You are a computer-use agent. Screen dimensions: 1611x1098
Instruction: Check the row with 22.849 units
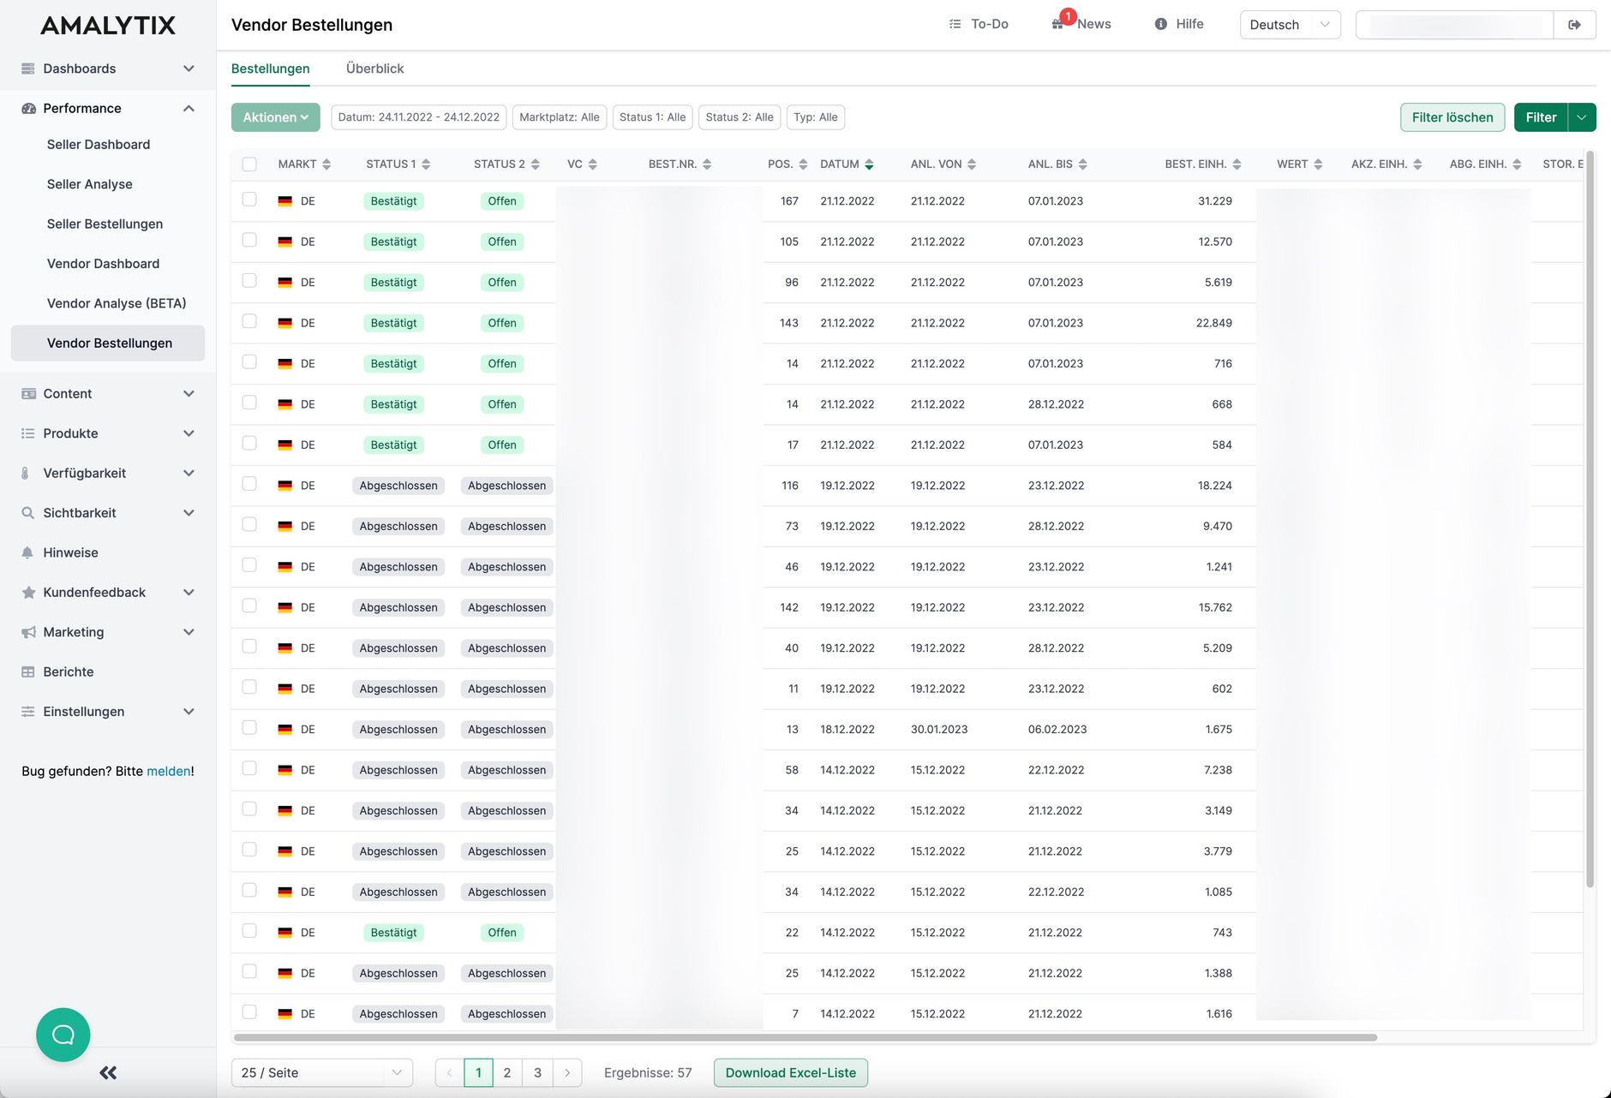click(249, 321)
